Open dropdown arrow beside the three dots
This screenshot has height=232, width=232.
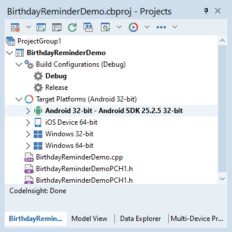[x=175, y=27]
